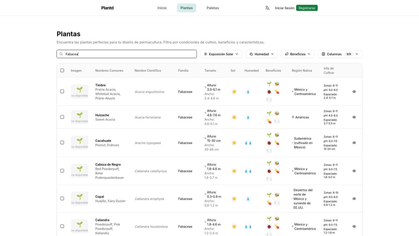This screenshot has height=236, width=419.
Task: Click the sun icon in Timbre row
Action: coord(234,92)
